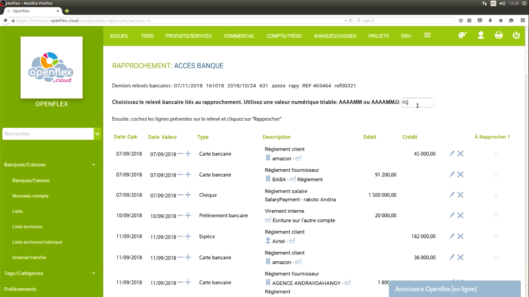Decrease value date of the Chèque row
The image size is (529, 297).
[180, 195]
